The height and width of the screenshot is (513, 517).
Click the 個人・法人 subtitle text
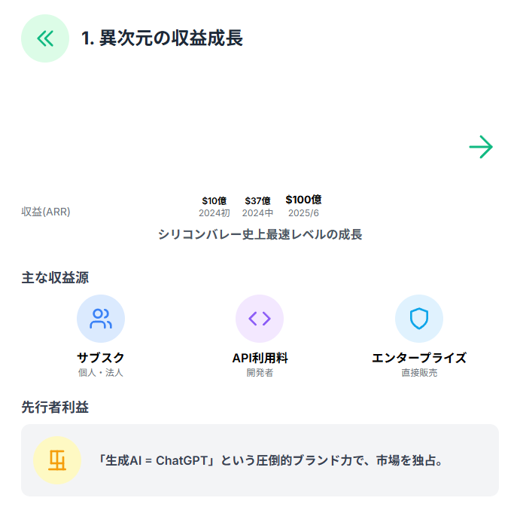click(x=101, y=373)
